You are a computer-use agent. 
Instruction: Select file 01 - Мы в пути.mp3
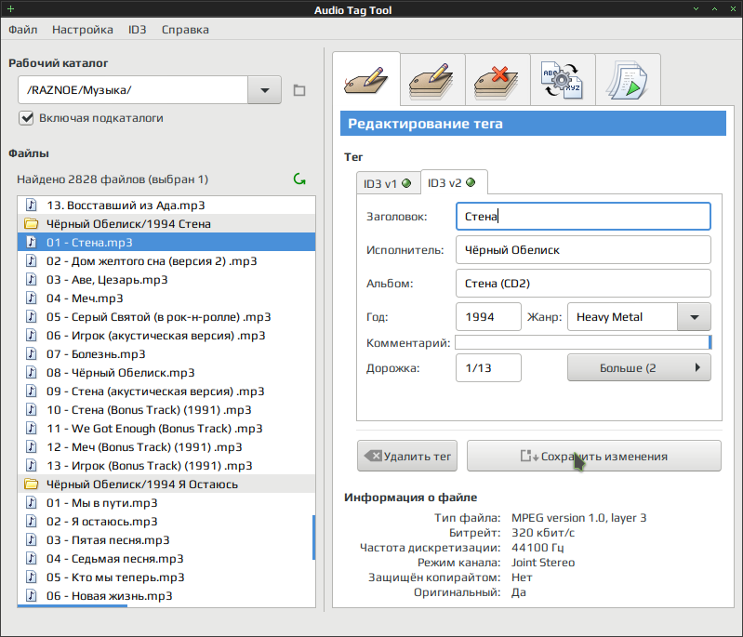tap(166, 503)
